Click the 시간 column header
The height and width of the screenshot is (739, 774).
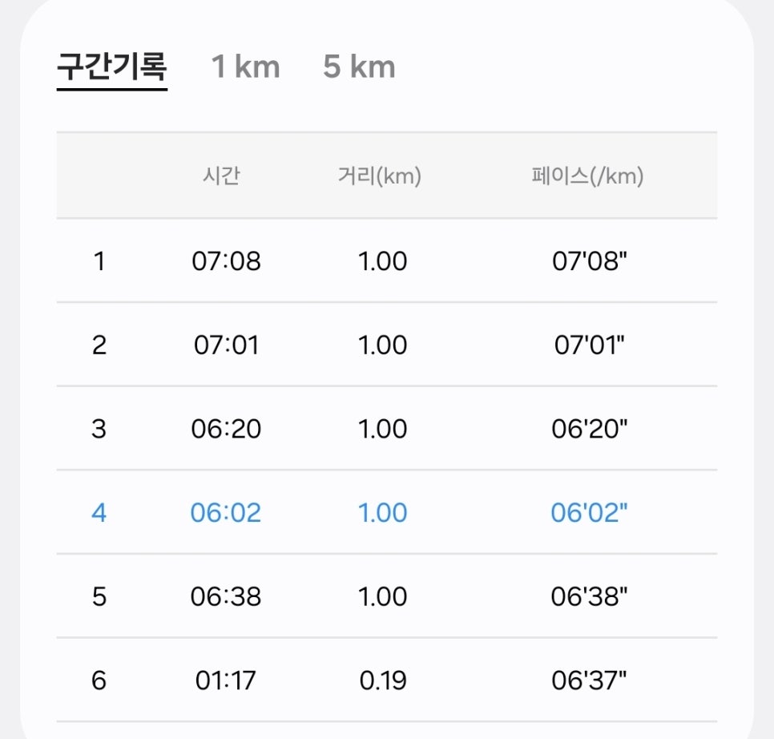tap(222, 176)
